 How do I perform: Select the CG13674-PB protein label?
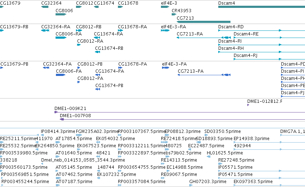tap(109, 86)
